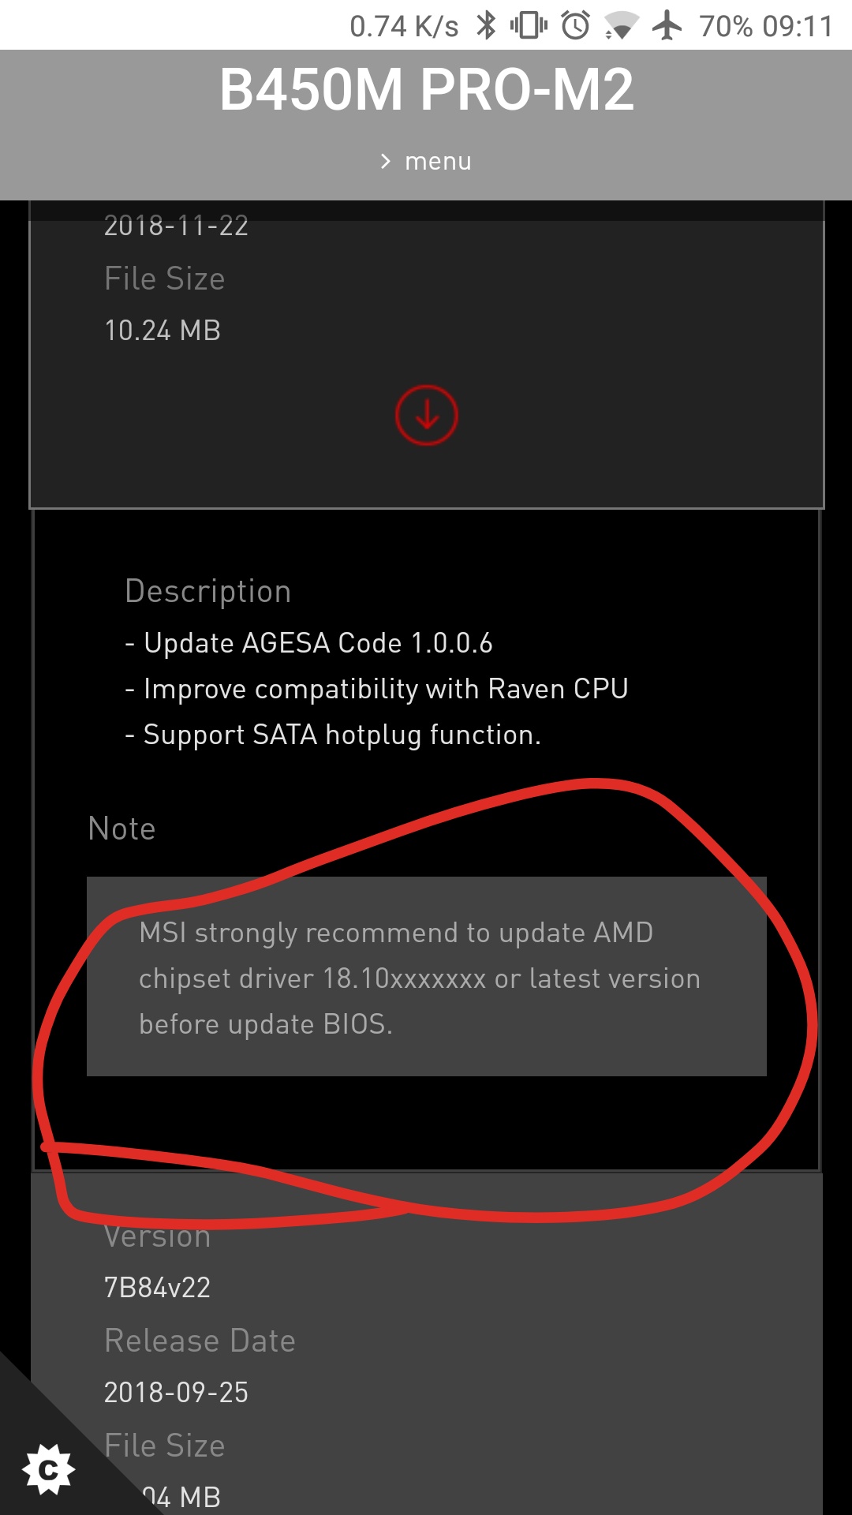Tap the 10.24 MB file size text
This screenshot has height=1515, width=852.
coord(163,330)
